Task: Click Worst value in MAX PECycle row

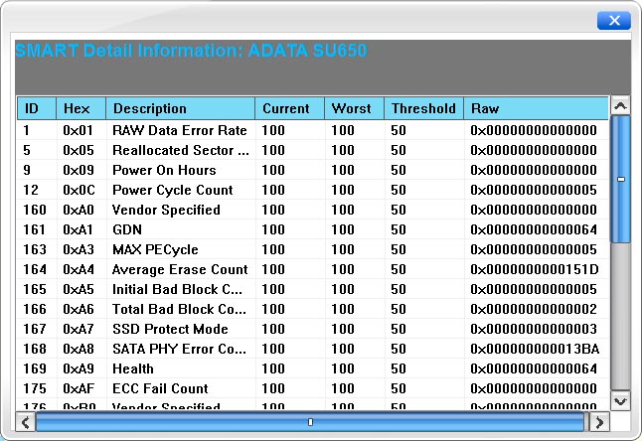Action: 343,249
